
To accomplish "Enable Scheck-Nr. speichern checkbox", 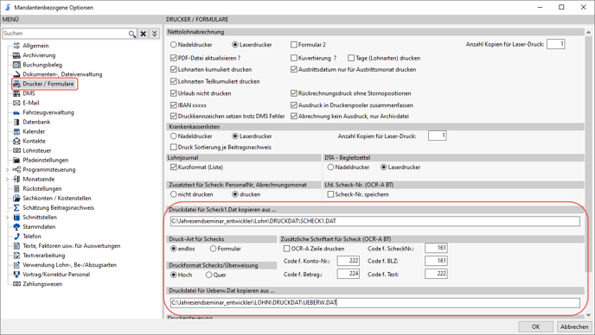I will coord(330,194).
